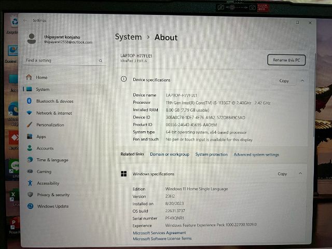Image resolution: width=332 pixels, height=249 pixels.
Task: Open Accessibility settings
Action: (48, 183)
